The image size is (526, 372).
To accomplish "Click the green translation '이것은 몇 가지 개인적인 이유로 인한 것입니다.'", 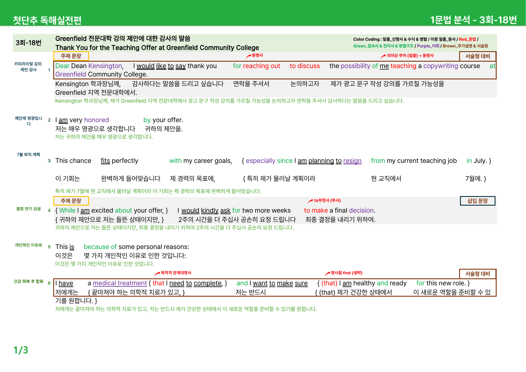I will point(105,264).
